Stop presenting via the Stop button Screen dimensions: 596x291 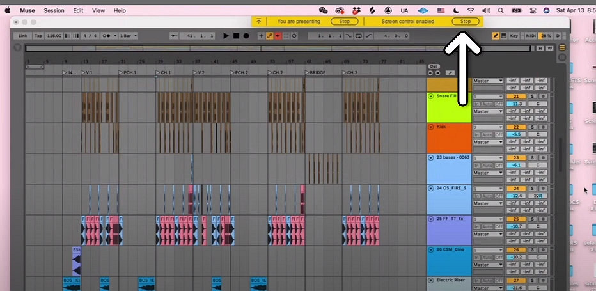click(345, 22)
